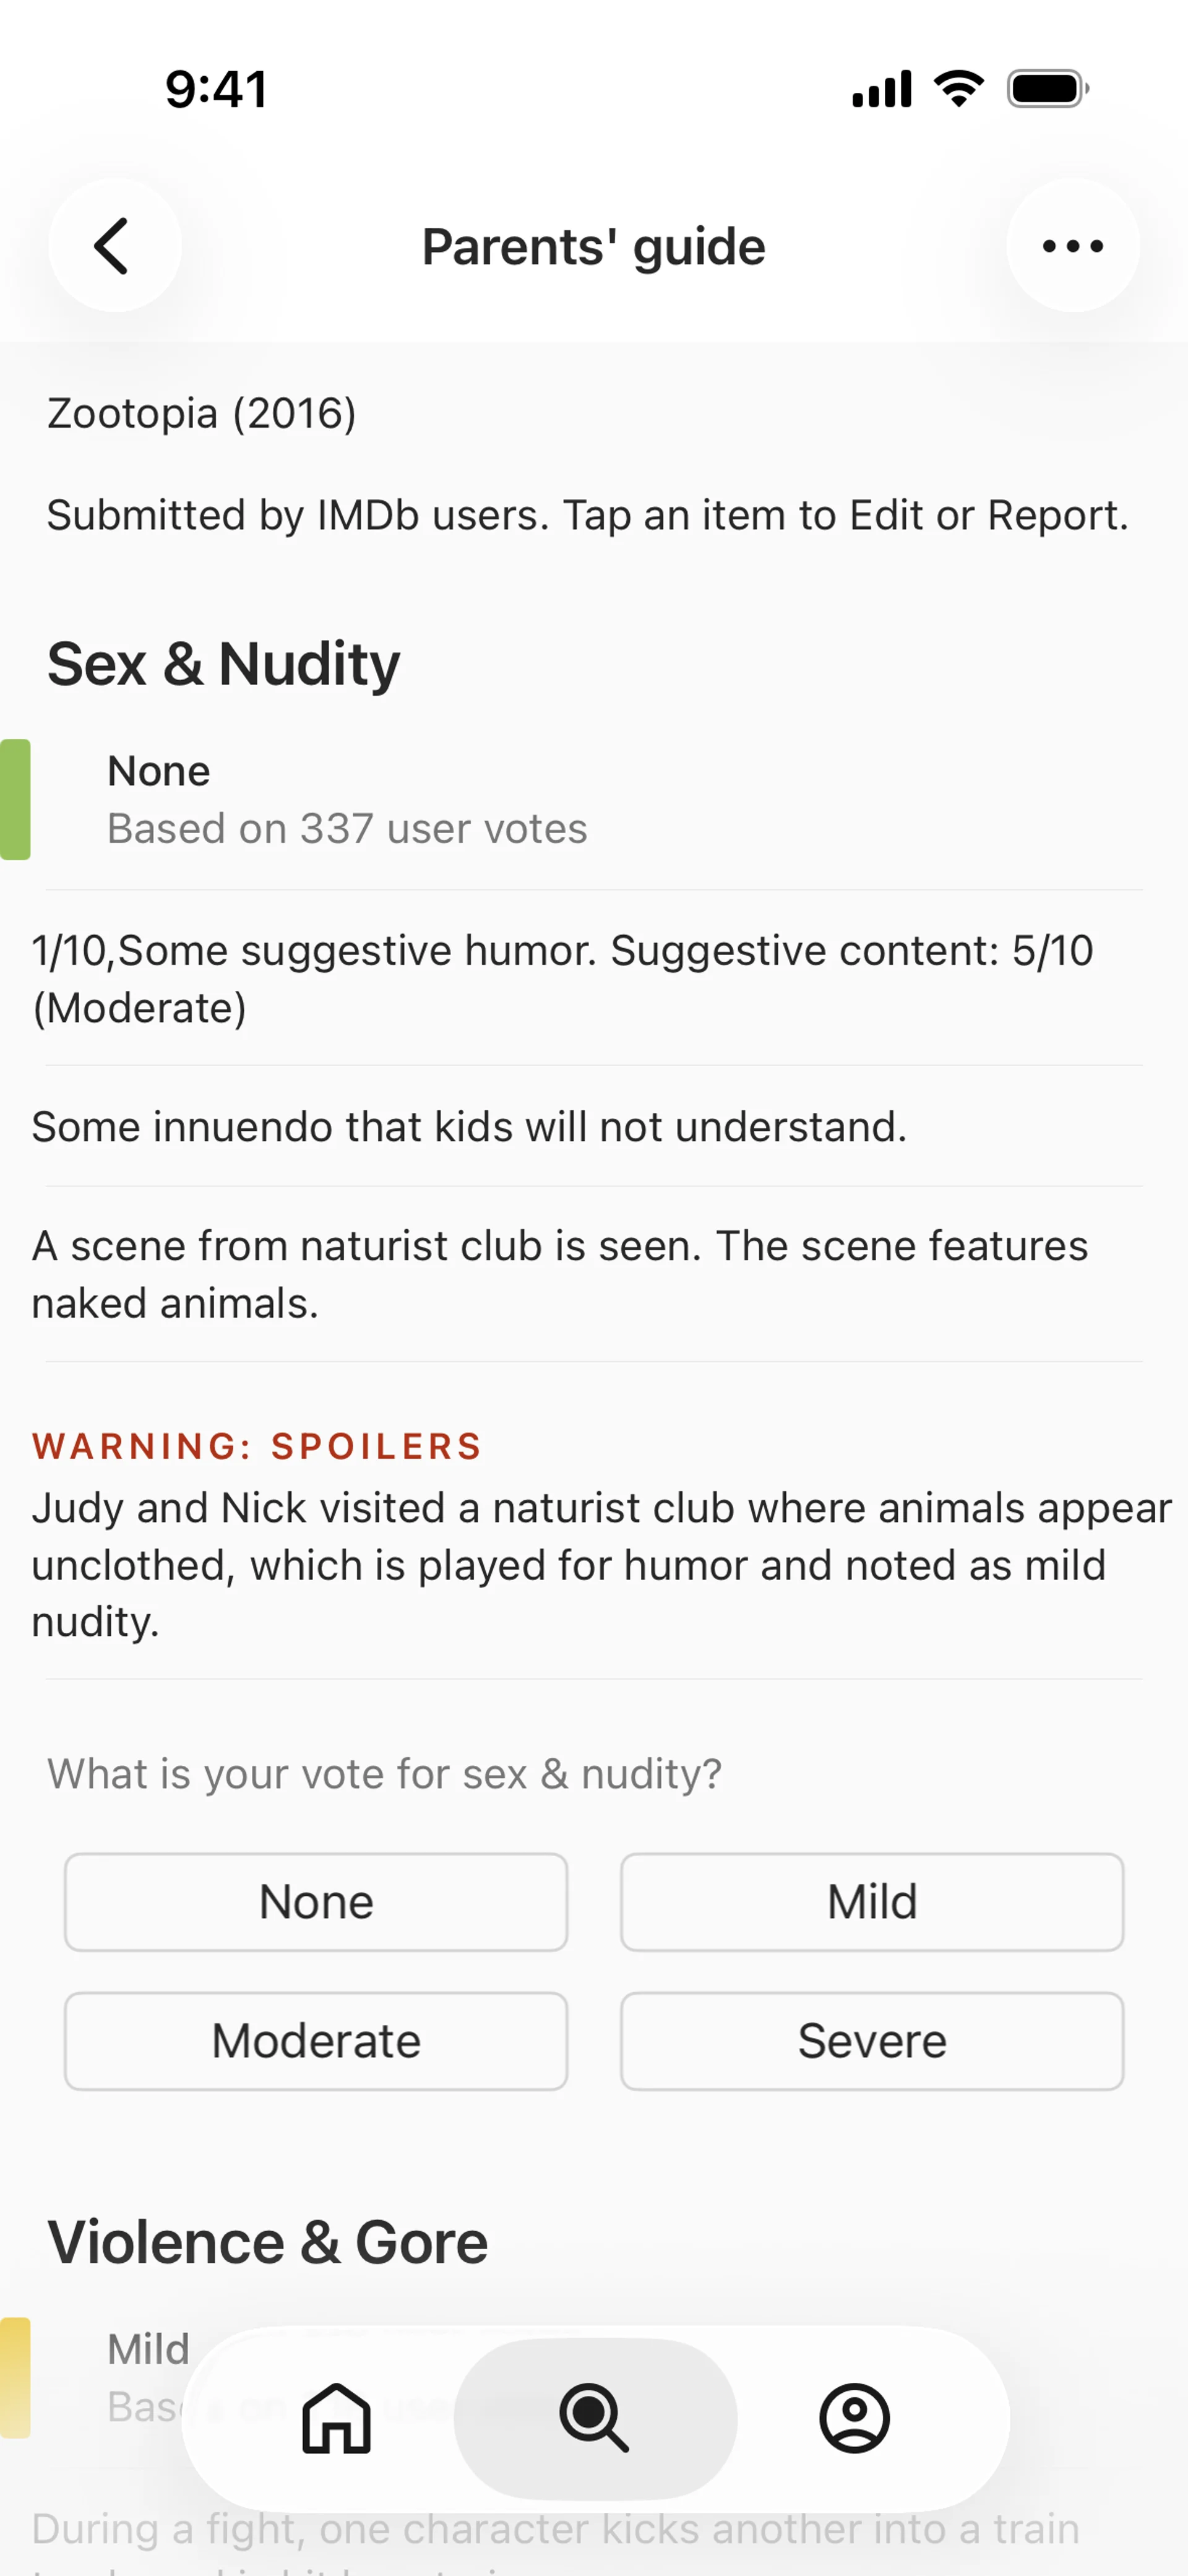
Task: Tap the naturist club scene entry
Action: (560, 1274)
